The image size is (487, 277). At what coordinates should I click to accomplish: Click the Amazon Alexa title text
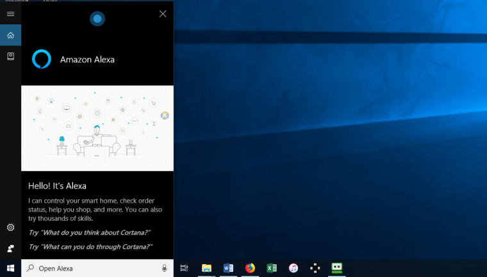pos(87,60)
